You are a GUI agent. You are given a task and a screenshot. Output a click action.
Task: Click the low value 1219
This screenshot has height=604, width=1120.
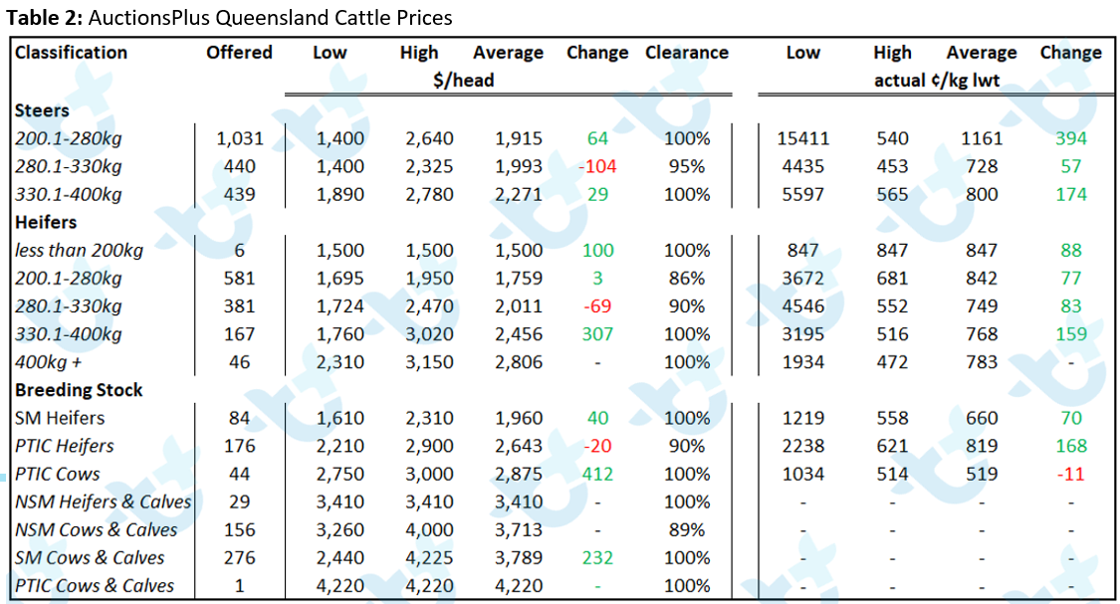[x=802, y=418]
